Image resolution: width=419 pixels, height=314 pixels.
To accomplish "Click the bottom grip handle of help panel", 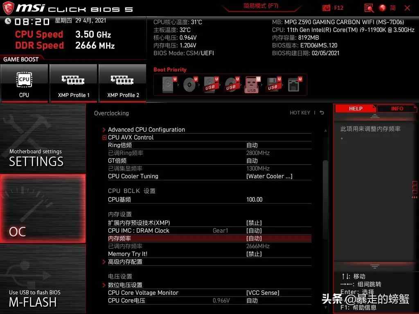I will 375,266.
